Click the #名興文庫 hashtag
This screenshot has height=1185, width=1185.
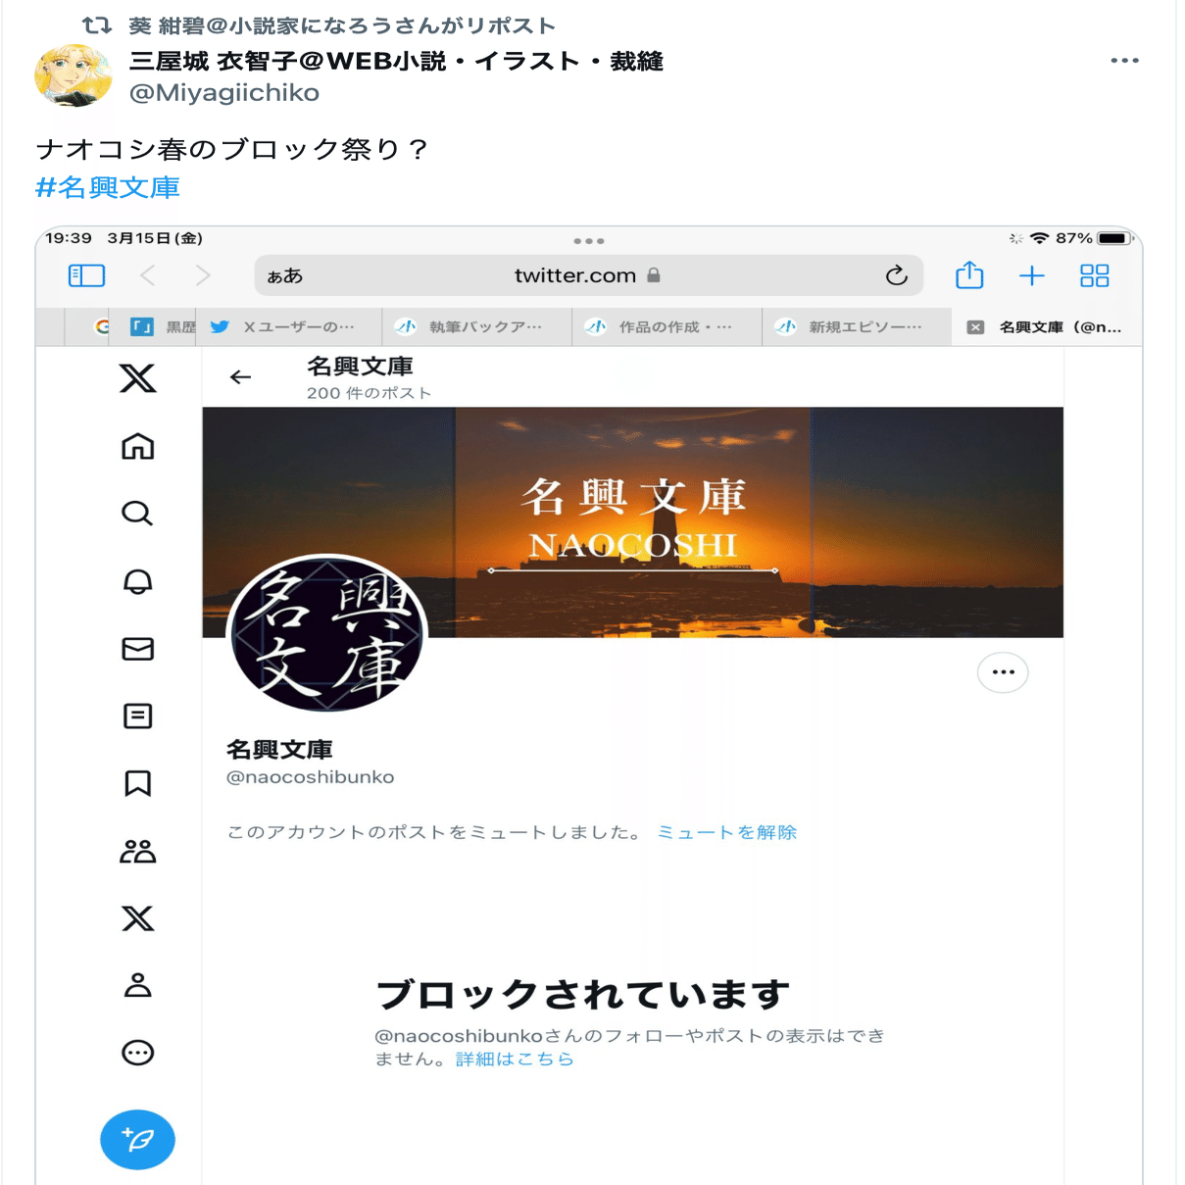coord(108,187)
